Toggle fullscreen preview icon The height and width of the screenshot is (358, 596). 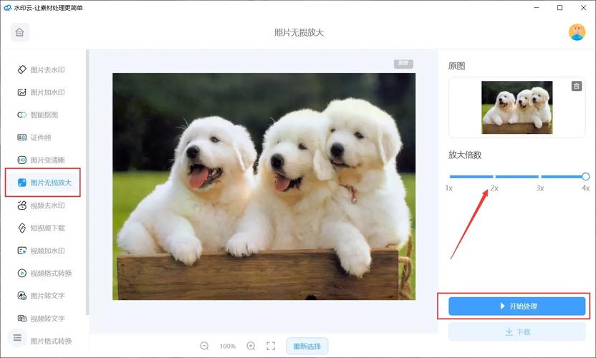[x=271, y=346]
